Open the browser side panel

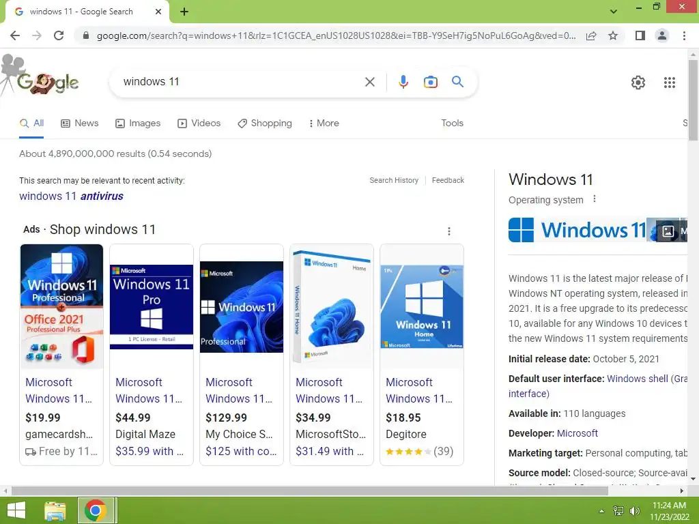tap(640, 35)
